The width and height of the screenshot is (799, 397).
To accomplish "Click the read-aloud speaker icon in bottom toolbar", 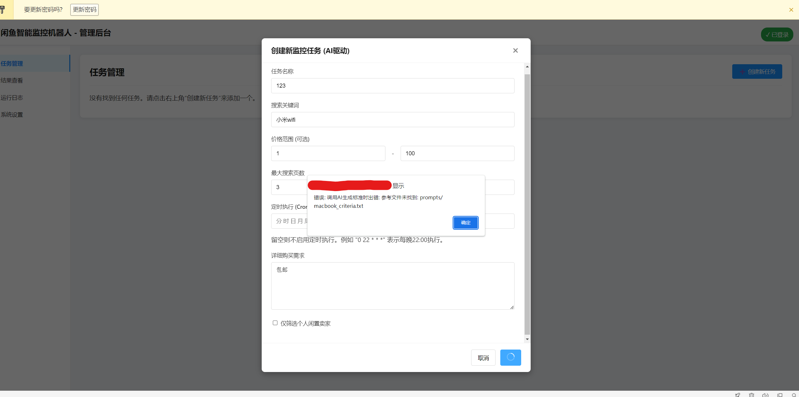I will [x=766, y=395].
